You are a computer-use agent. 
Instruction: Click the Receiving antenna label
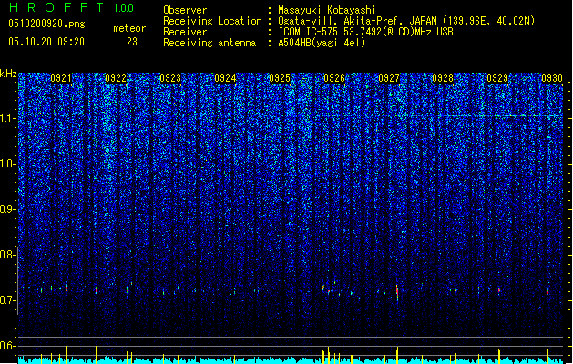(x=210, y=43)
